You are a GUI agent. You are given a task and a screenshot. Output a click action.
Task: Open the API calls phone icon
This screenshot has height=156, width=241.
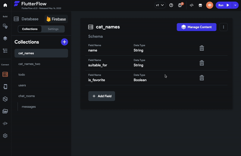click(5, 87)
